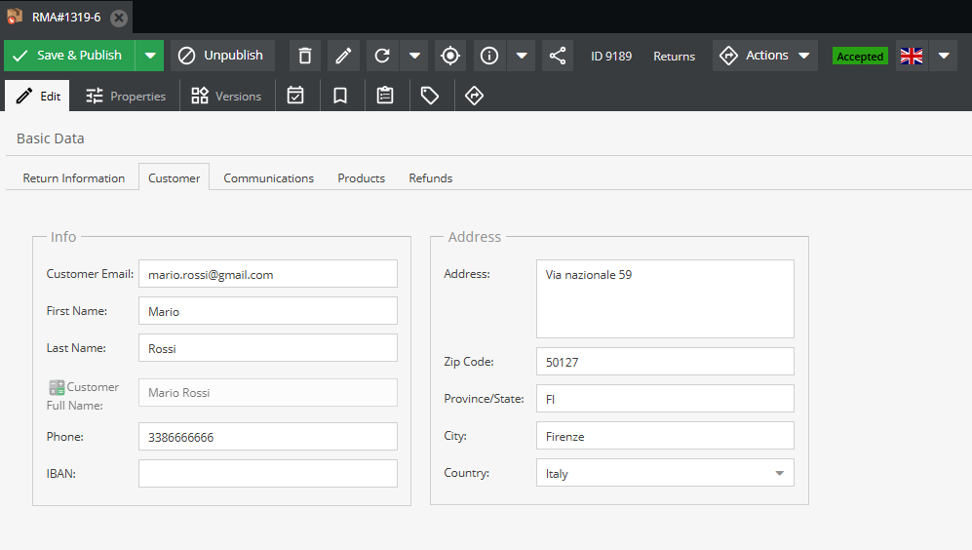Click the trash delete icon

[x=305, y=56]
